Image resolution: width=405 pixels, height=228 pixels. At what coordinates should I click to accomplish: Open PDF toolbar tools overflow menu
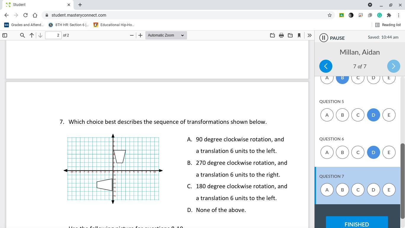tap(310, 35)
